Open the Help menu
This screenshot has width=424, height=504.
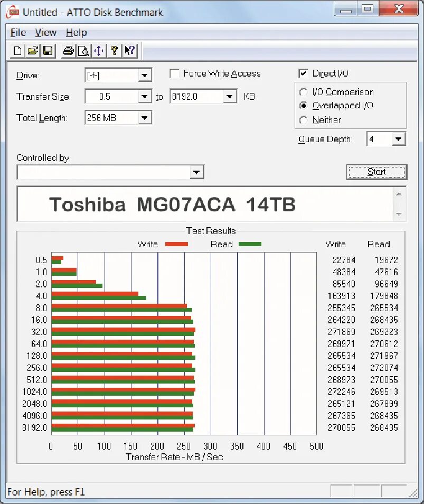(x=77, y=33)
